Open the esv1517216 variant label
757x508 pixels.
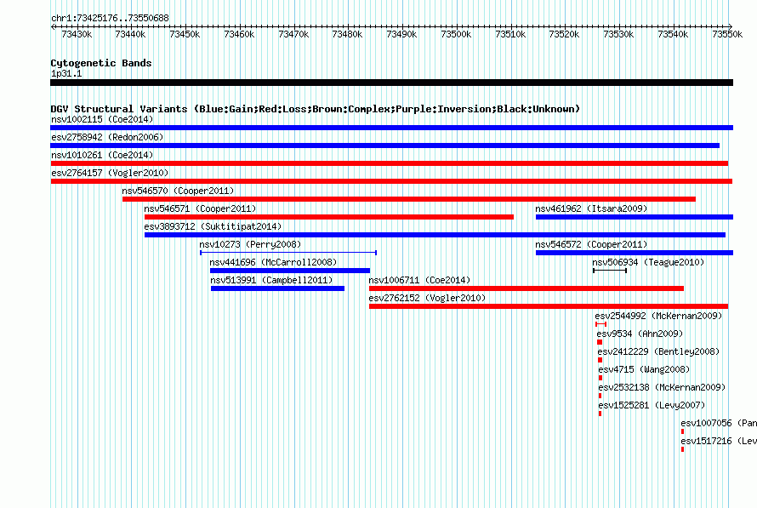tap(719, 441)
